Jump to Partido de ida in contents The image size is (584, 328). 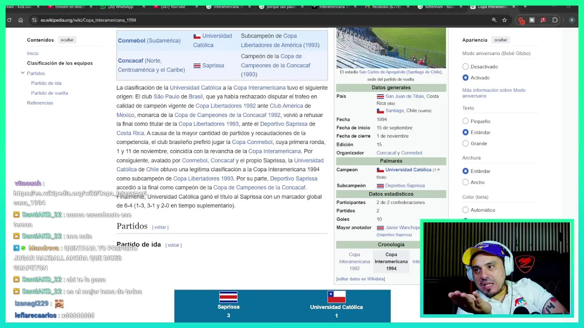46,83
